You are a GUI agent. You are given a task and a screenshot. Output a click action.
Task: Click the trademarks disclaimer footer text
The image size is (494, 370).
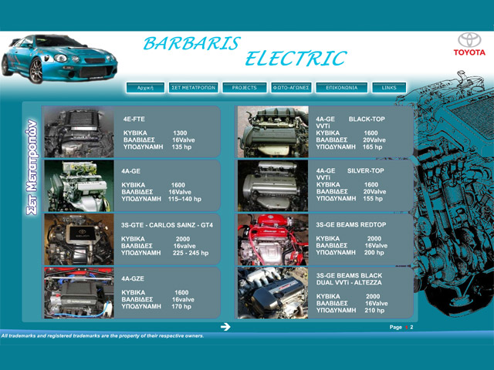pyautogui.click(x=103, y=336)
